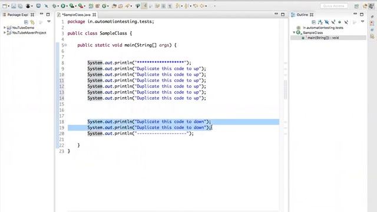The image size is (377, 212).
Task: Click the Quick Access search field
Action: click(x=334, y=6)
